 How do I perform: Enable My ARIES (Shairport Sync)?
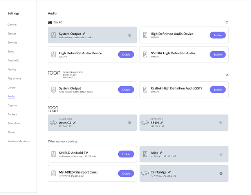(126, 174)
